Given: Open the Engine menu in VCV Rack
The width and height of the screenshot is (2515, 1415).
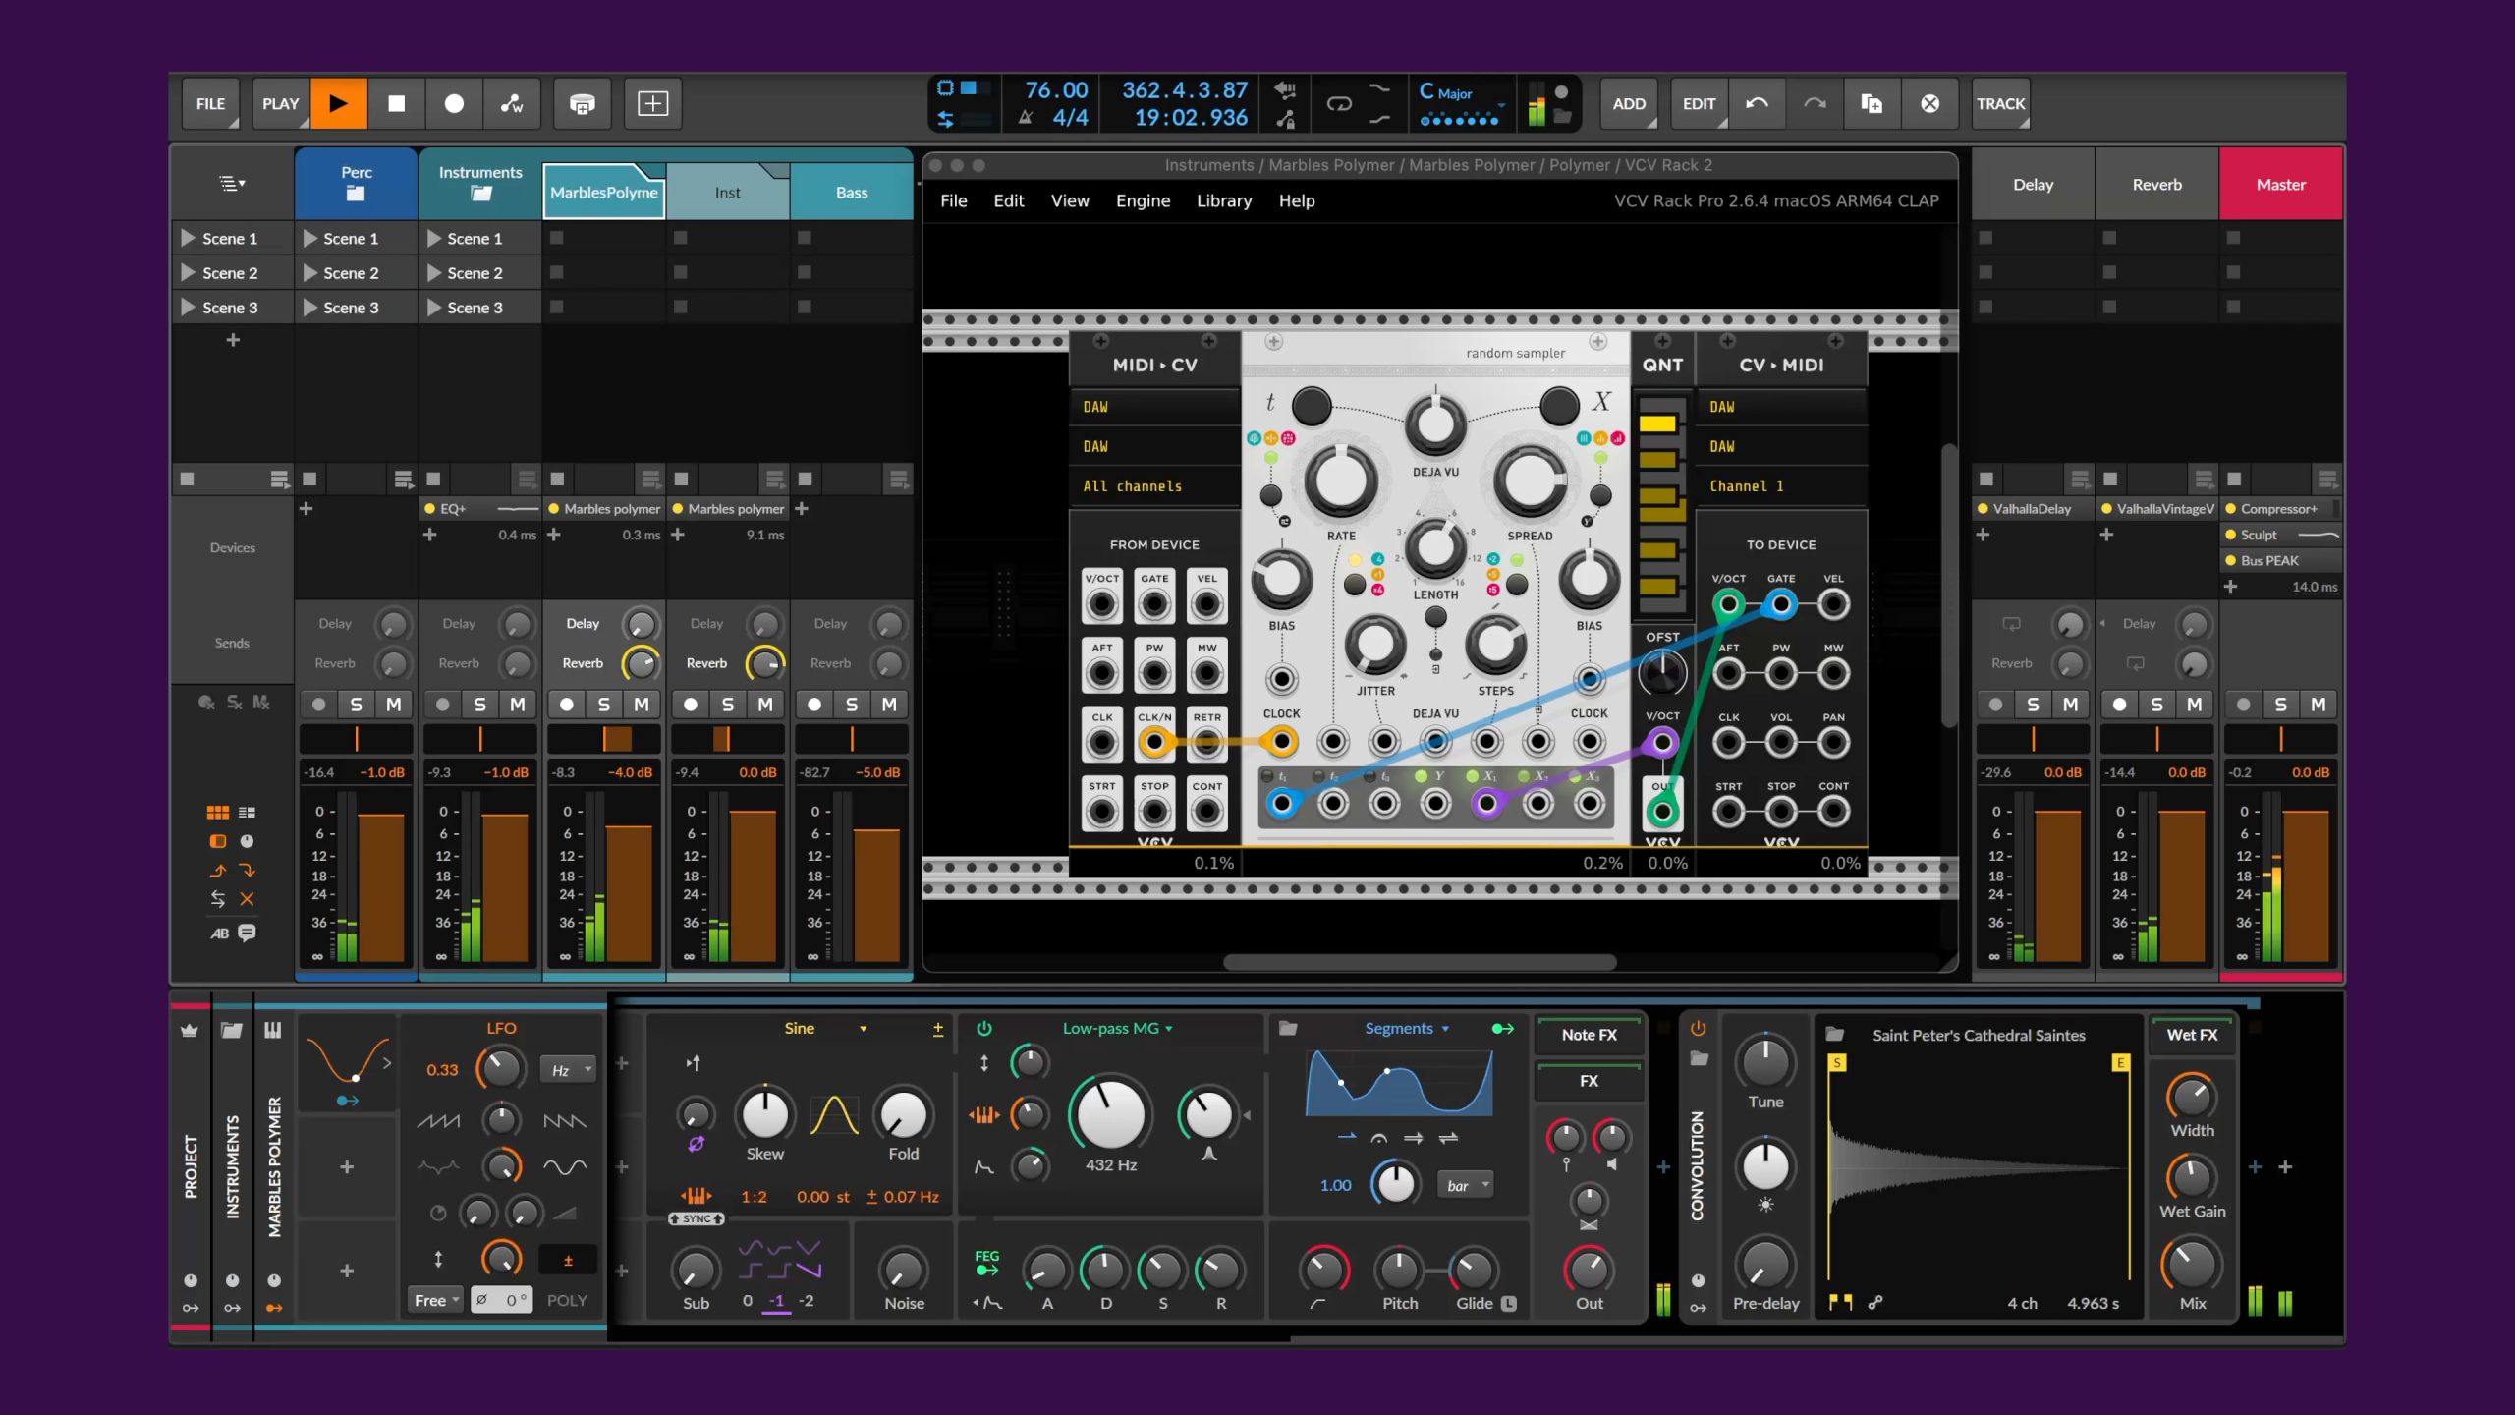Looking at the screenshot, I should point(1143,200).
